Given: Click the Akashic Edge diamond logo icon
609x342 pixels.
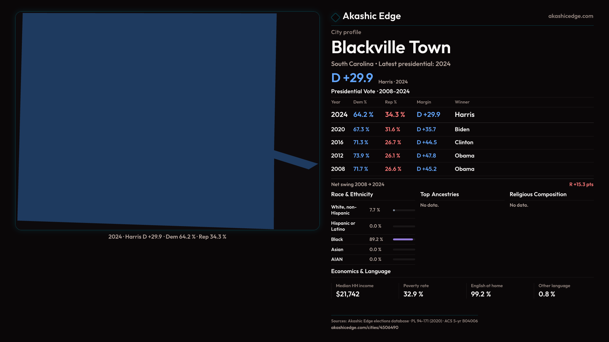Looking at the screenshot, I should pyautogui.click(x=335, y=17).
